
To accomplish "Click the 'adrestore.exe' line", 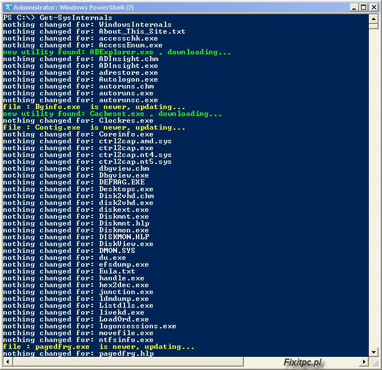I will point(81,73).
